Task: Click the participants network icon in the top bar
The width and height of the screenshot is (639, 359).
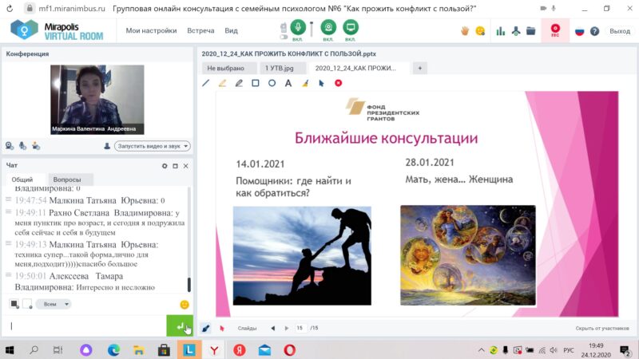Action: (x=516, y=31)
